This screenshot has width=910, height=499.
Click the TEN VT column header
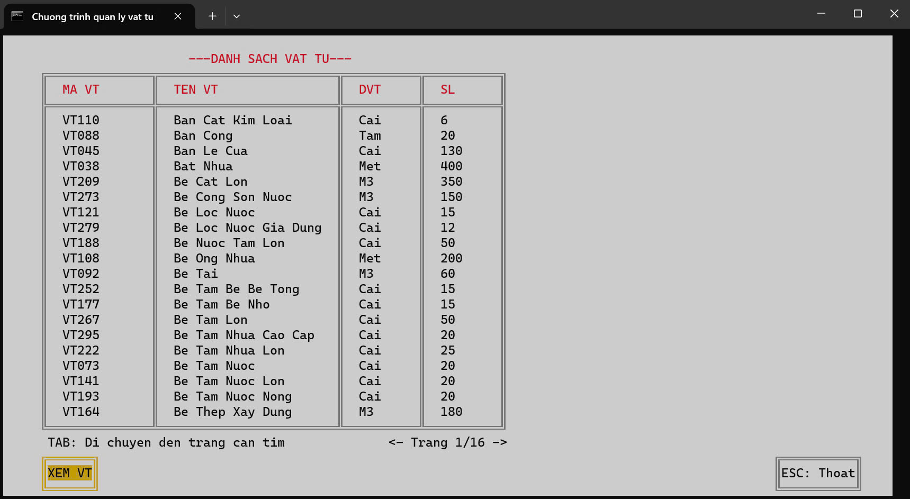tap(196, 90)
